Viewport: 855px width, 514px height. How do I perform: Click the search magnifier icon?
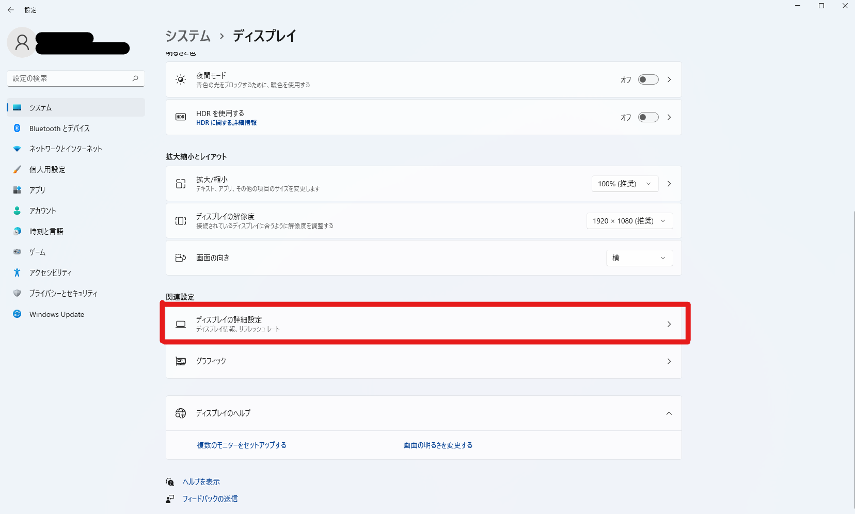point(135,78)
